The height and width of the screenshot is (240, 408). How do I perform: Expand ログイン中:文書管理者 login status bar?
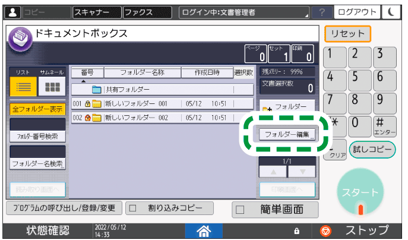[x=244, y=12]
